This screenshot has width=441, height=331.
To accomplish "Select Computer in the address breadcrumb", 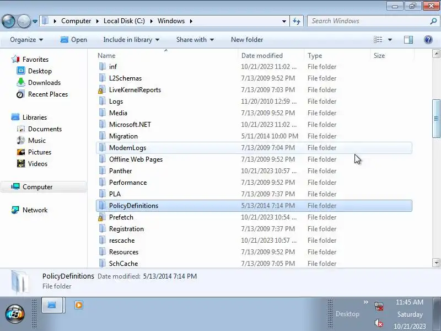I will click(76, 21).
